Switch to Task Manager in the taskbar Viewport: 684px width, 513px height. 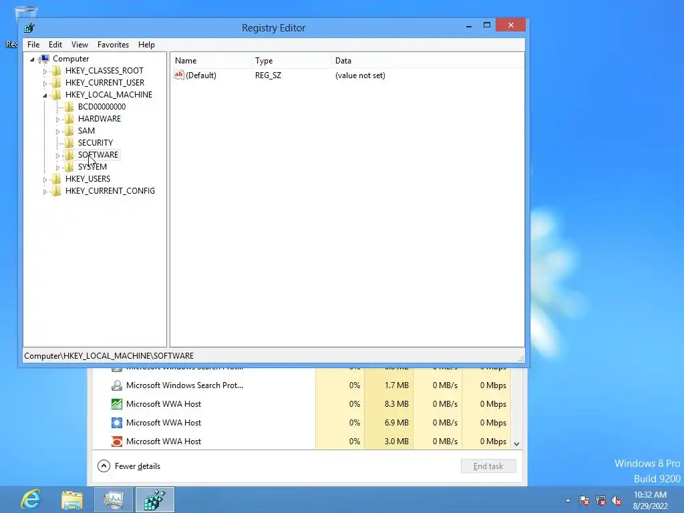coord(114,500)
